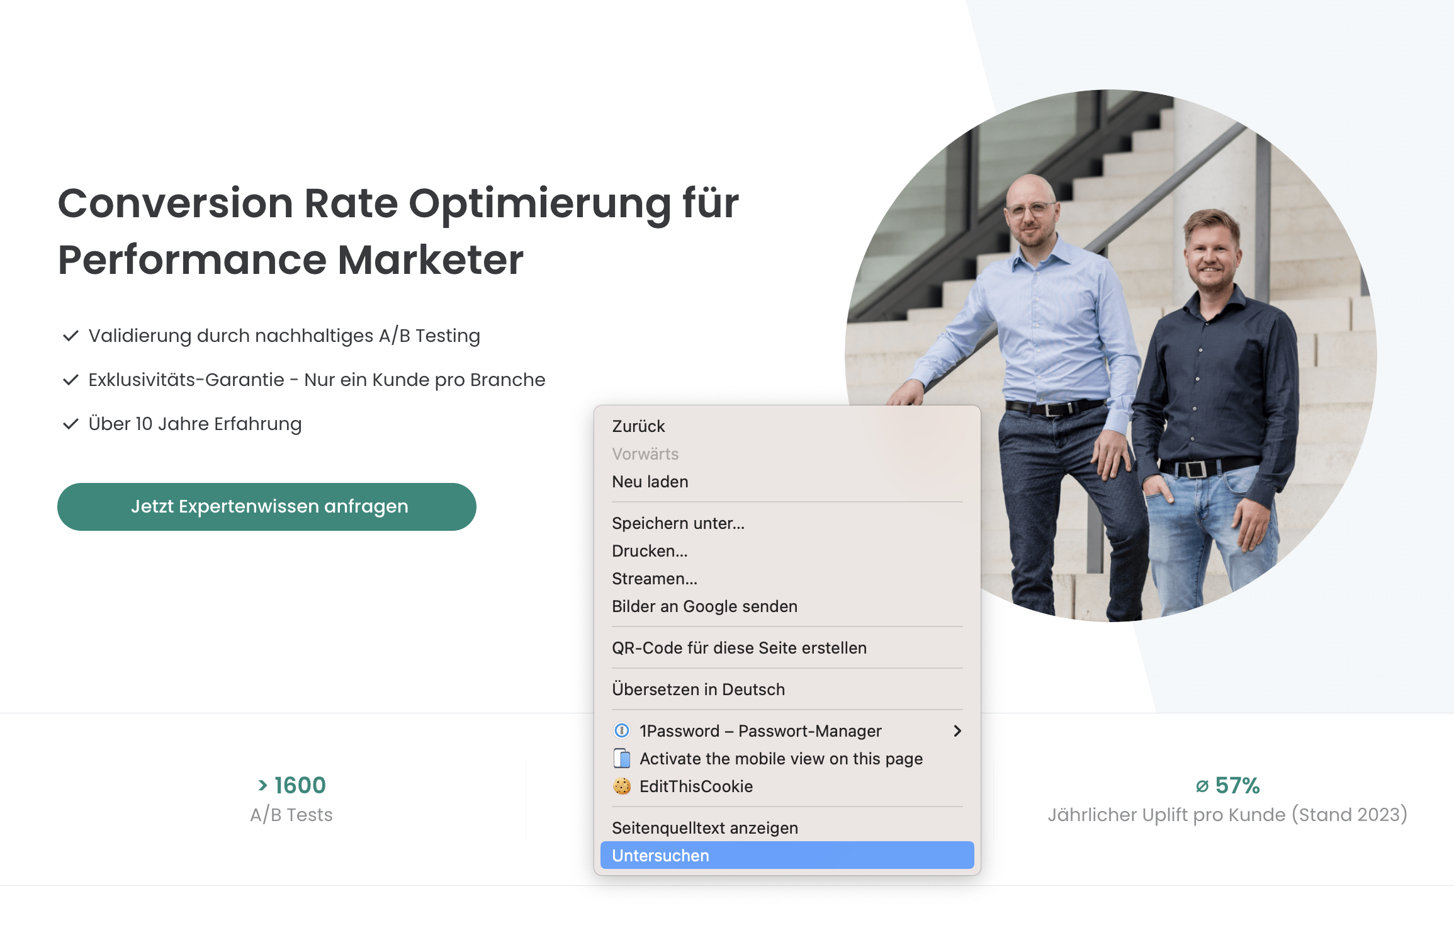This screenshot has width=1454, height=947.
Task: Expand the 1Password submenu arrow
Action: pyautogui.click(x=957, y=731)
